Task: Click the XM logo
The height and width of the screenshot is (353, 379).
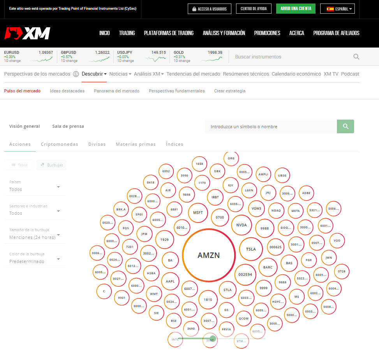Action: (27, 34)
